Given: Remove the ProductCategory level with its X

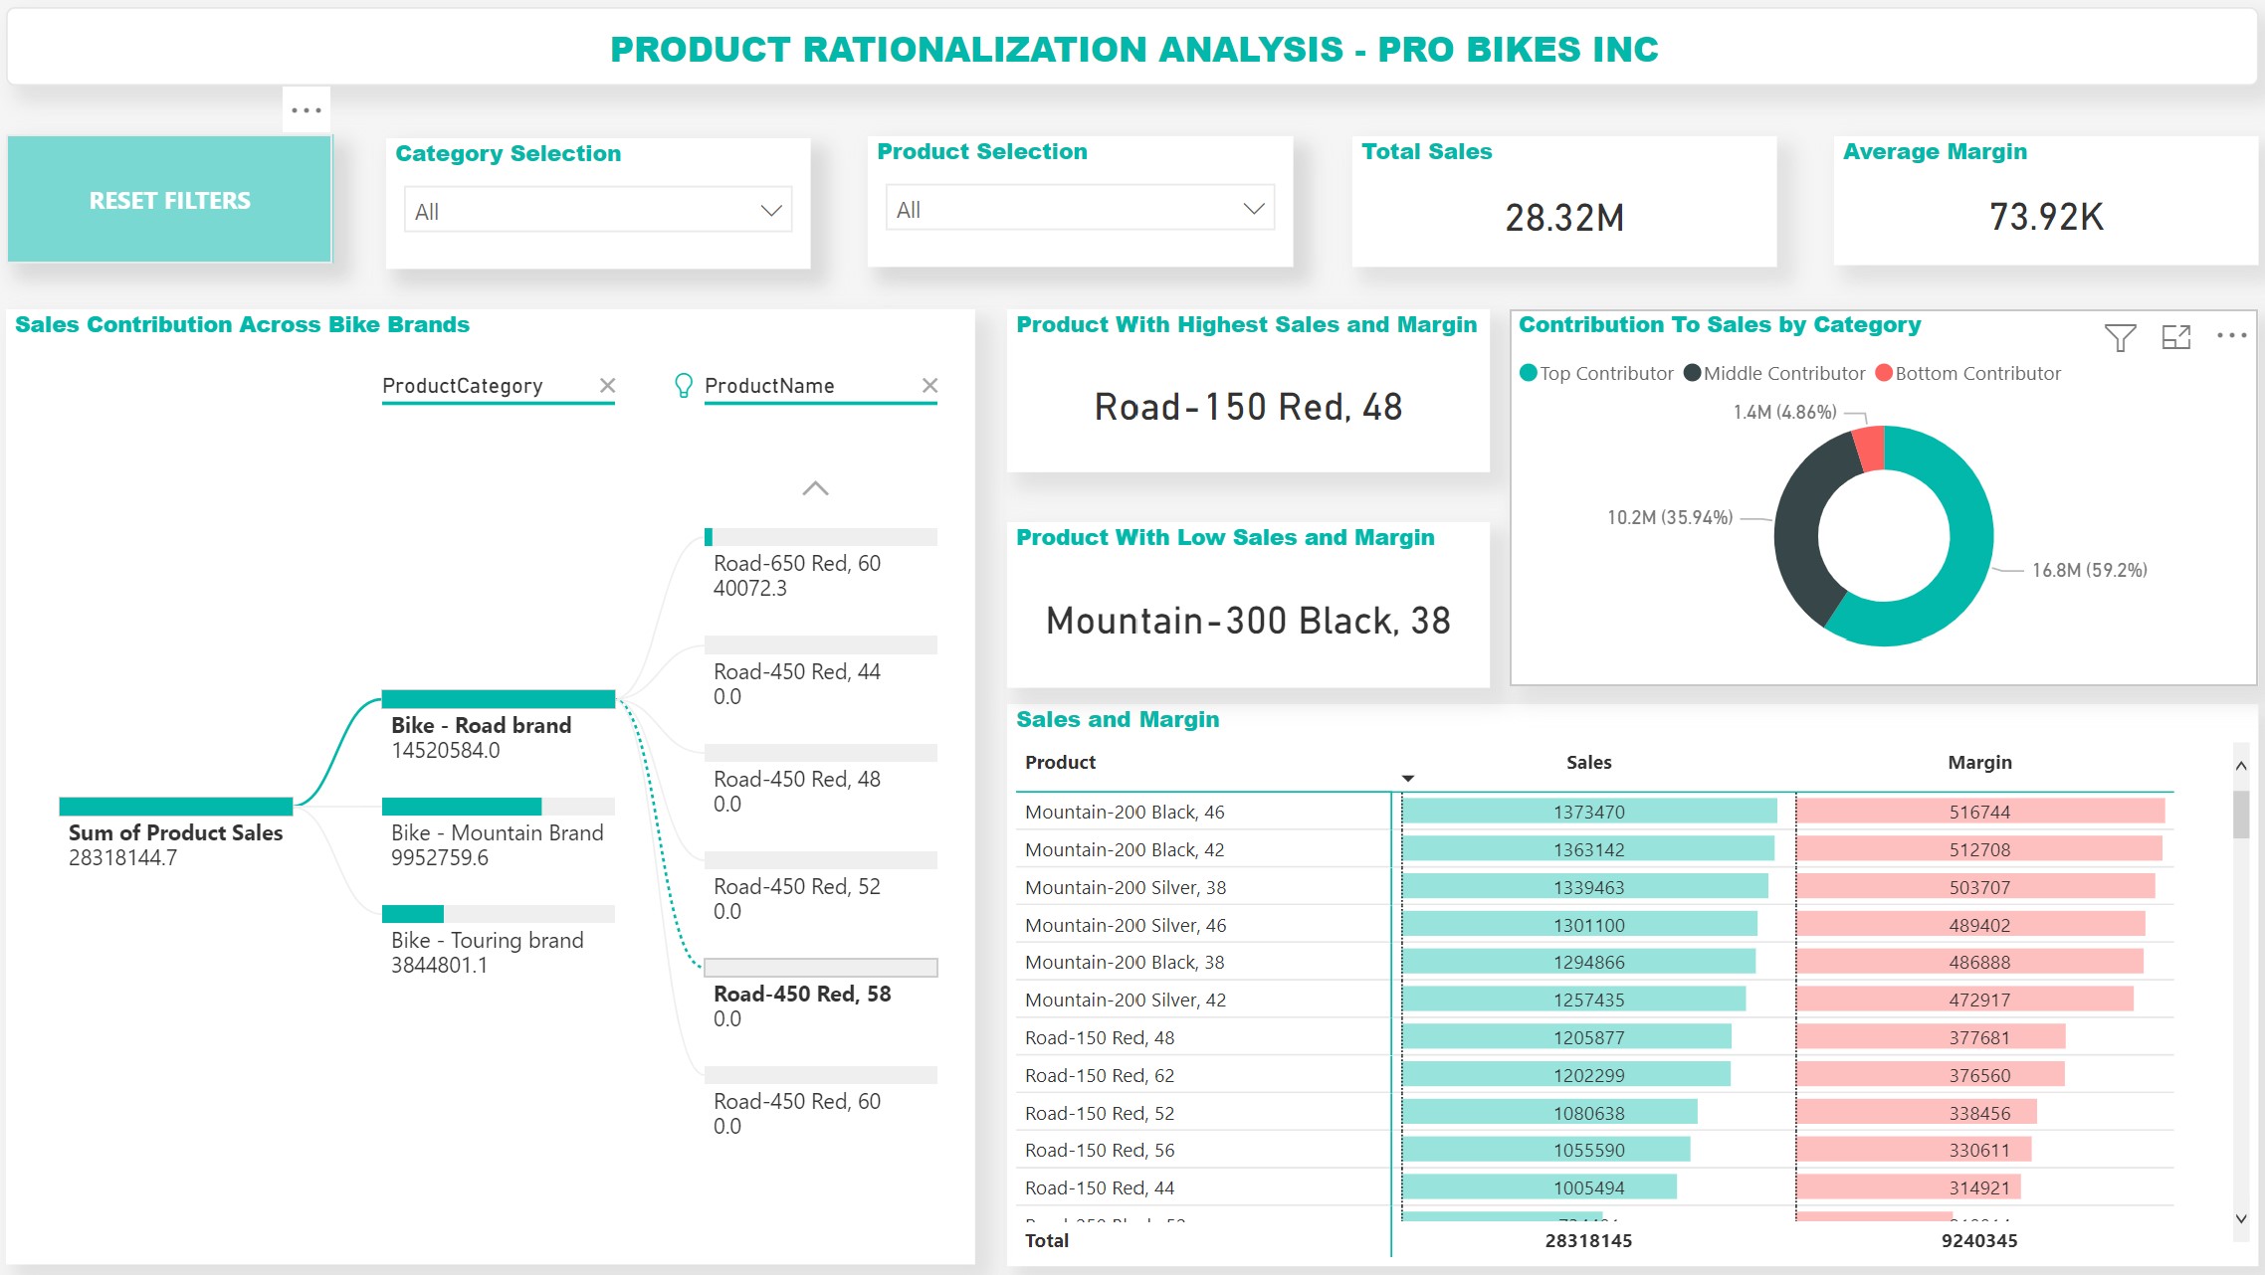Looking at the screenshot, I should (607, 385).
